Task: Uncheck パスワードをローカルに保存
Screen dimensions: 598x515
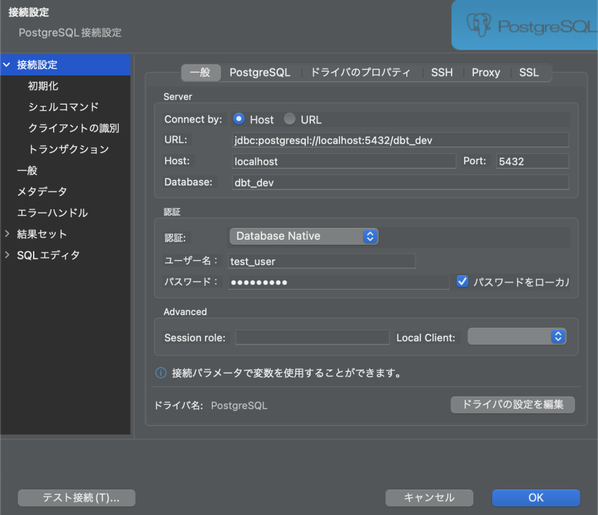Action: point(462,281)
